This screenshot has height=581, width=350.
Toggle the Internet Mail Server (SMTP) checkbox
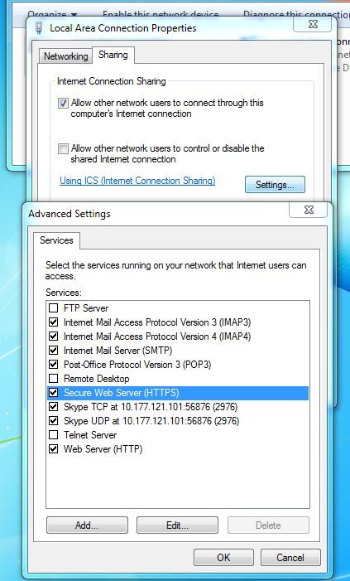click(54, 350)
